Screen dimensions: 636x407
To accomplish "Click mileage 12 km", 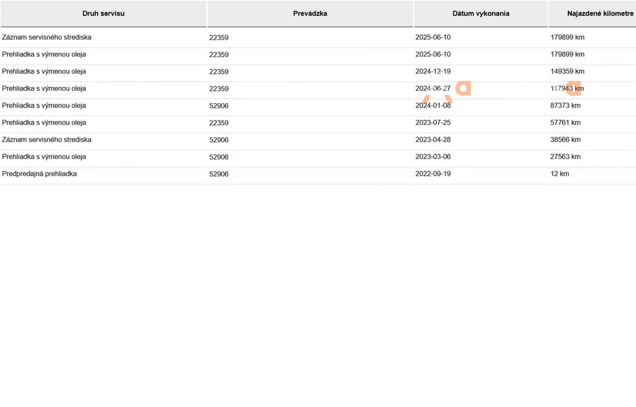I will [560, 174].
